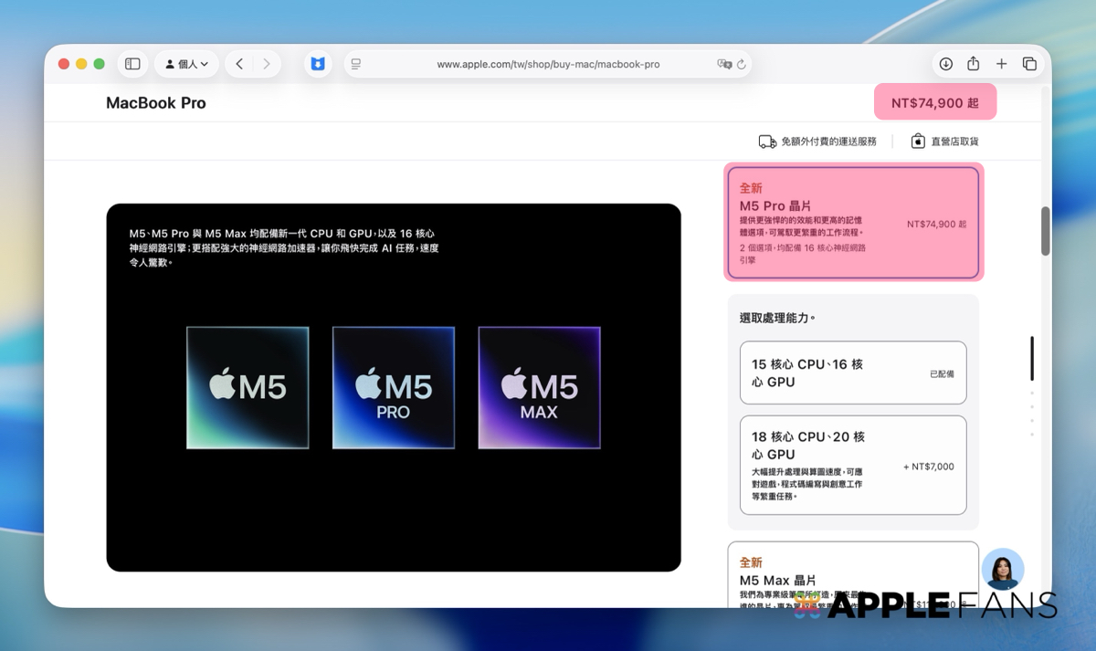Click the blue shield extension icon
1096x651 pixels.
pyautogui.click(x=318, y=64)
